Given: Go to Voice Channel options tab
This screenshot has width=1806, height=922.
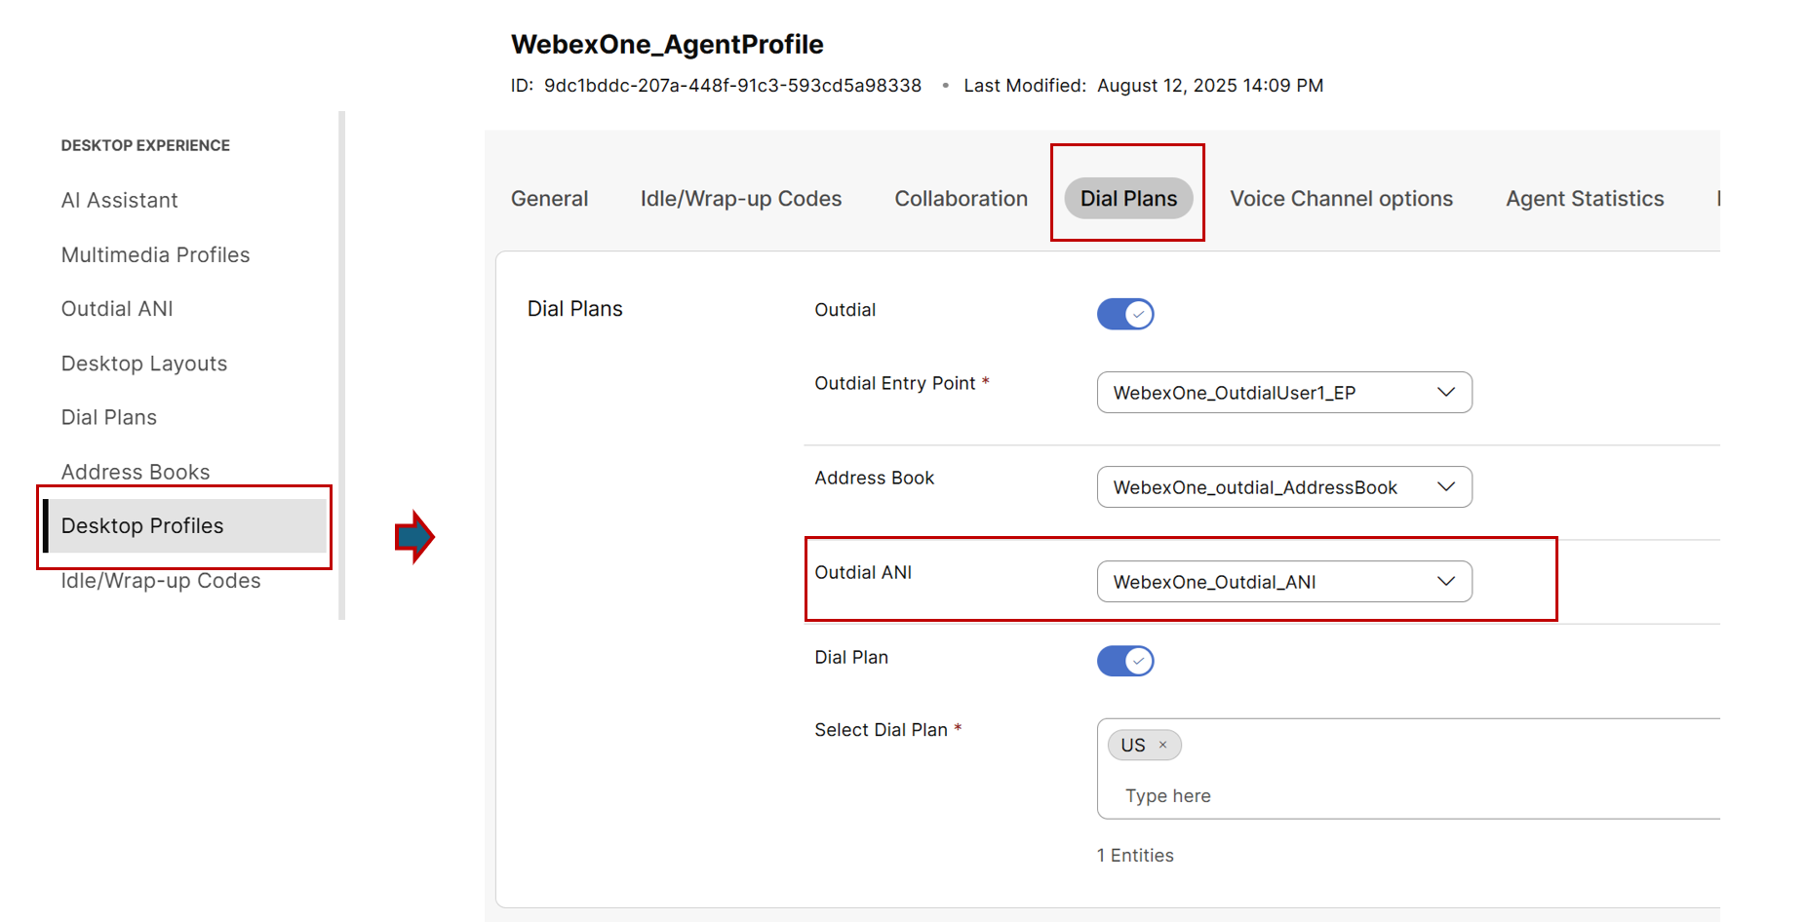Looking at the screenshot, I should 1341,199.
